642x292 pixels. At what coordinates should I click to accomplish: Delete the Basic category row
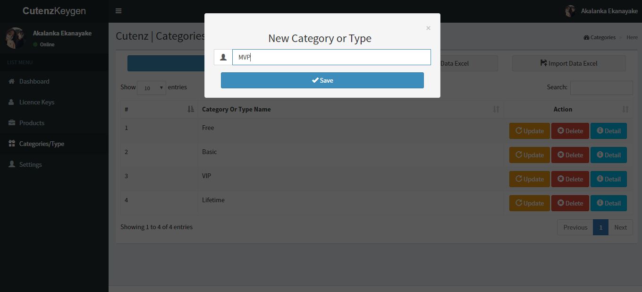[x=570, y=155]
